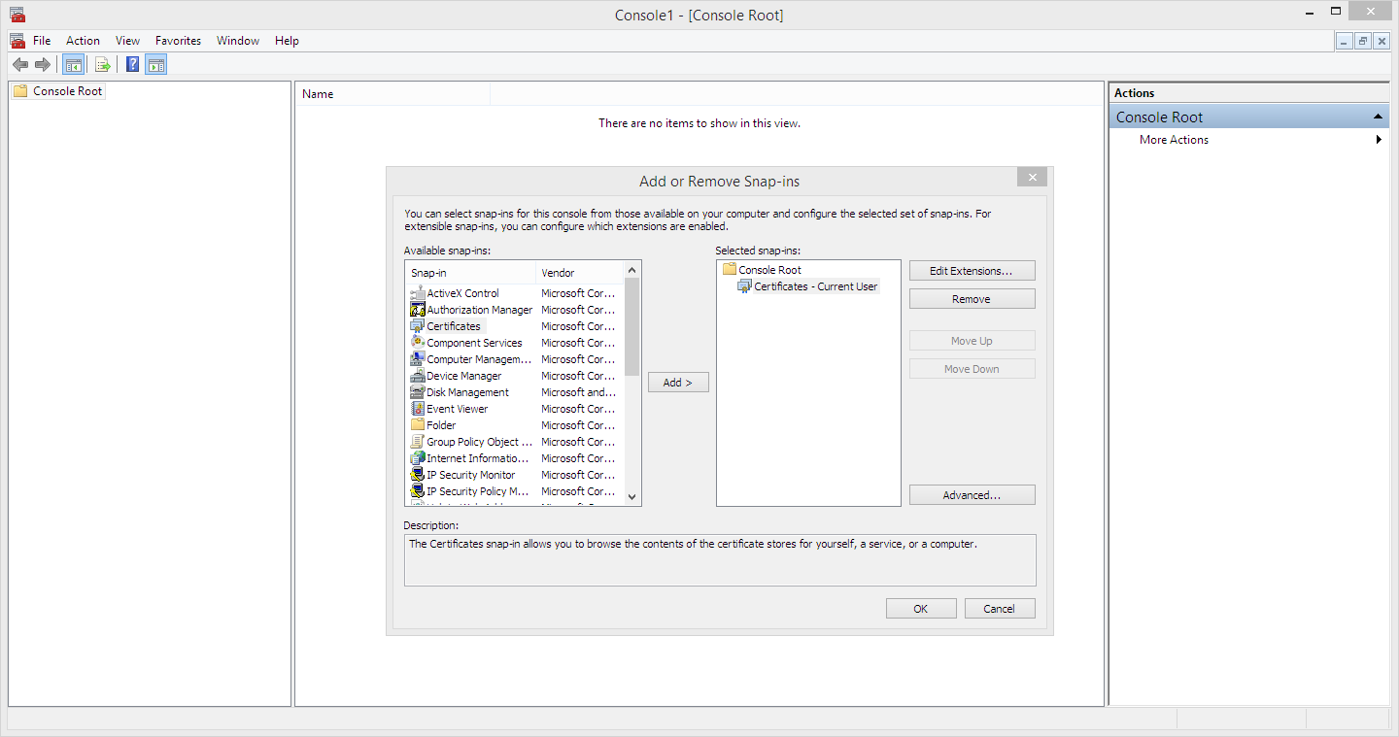
Task: Select Component Services in the snap-in list
Action: pos(474,343)
